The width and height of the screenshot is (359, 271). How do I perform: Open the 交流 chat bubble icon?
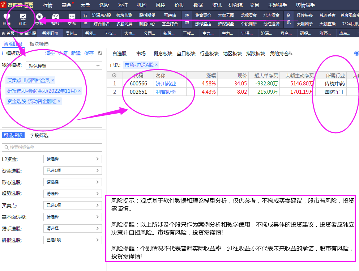[72, 17]
